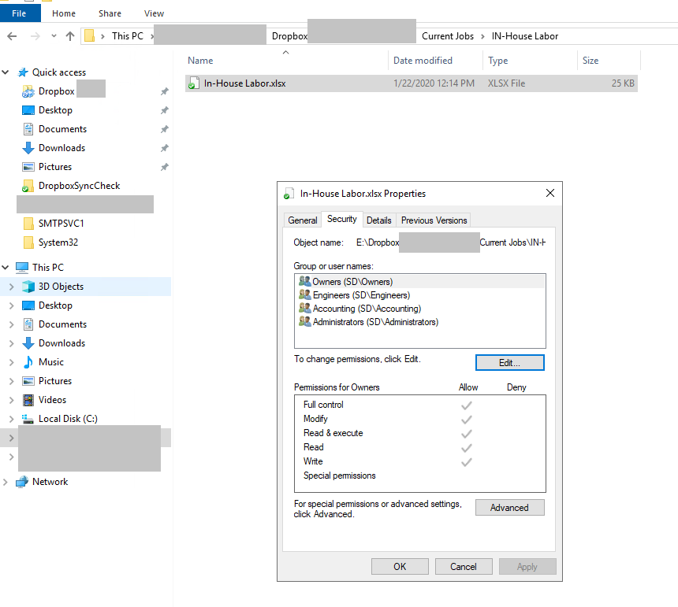Click the Allow checkmark for Full control
This screenshot has height=607, width=678.
[467, 405]
